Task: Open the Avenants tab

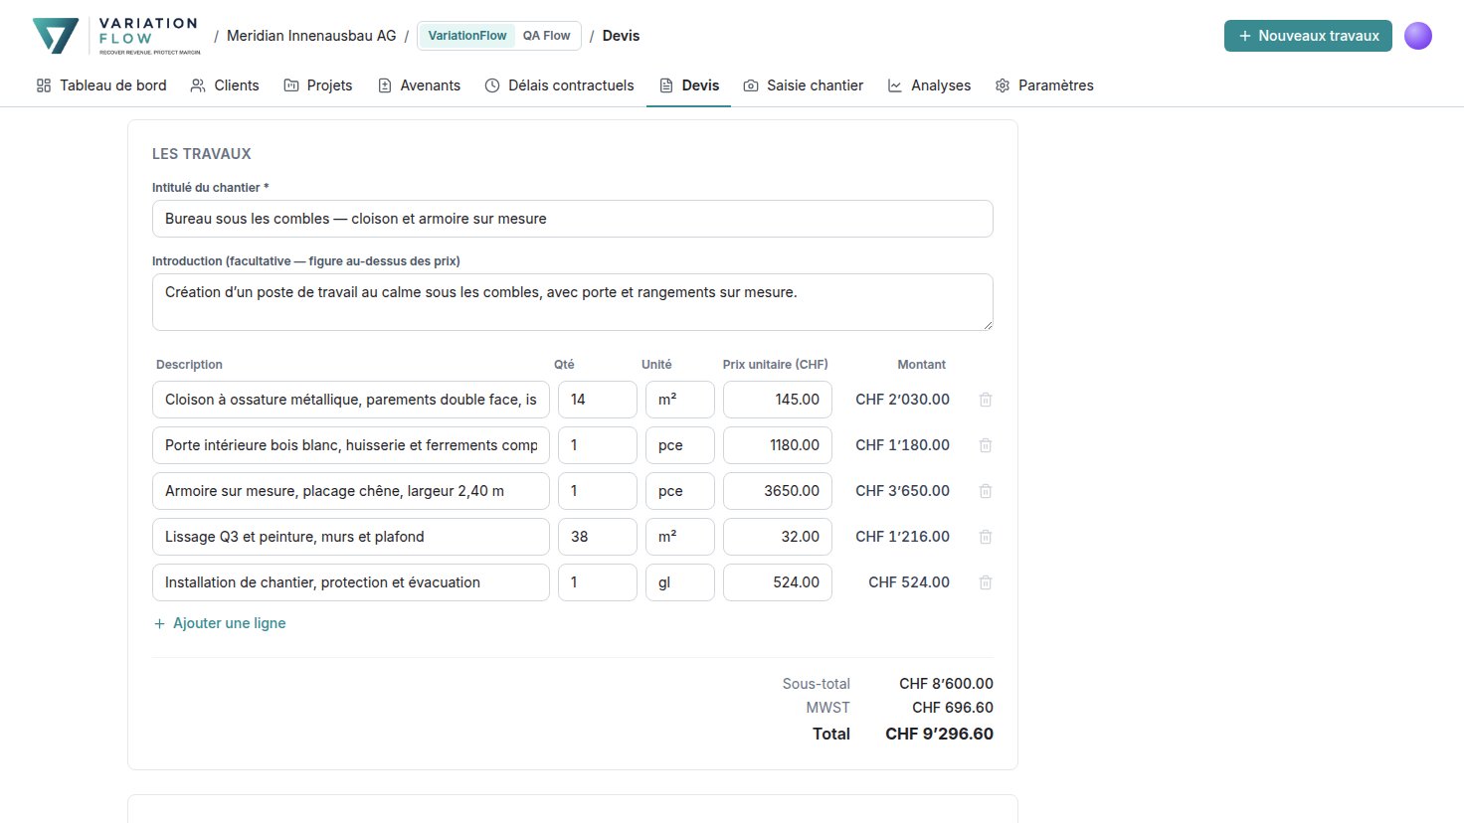Action: (419, 85)
